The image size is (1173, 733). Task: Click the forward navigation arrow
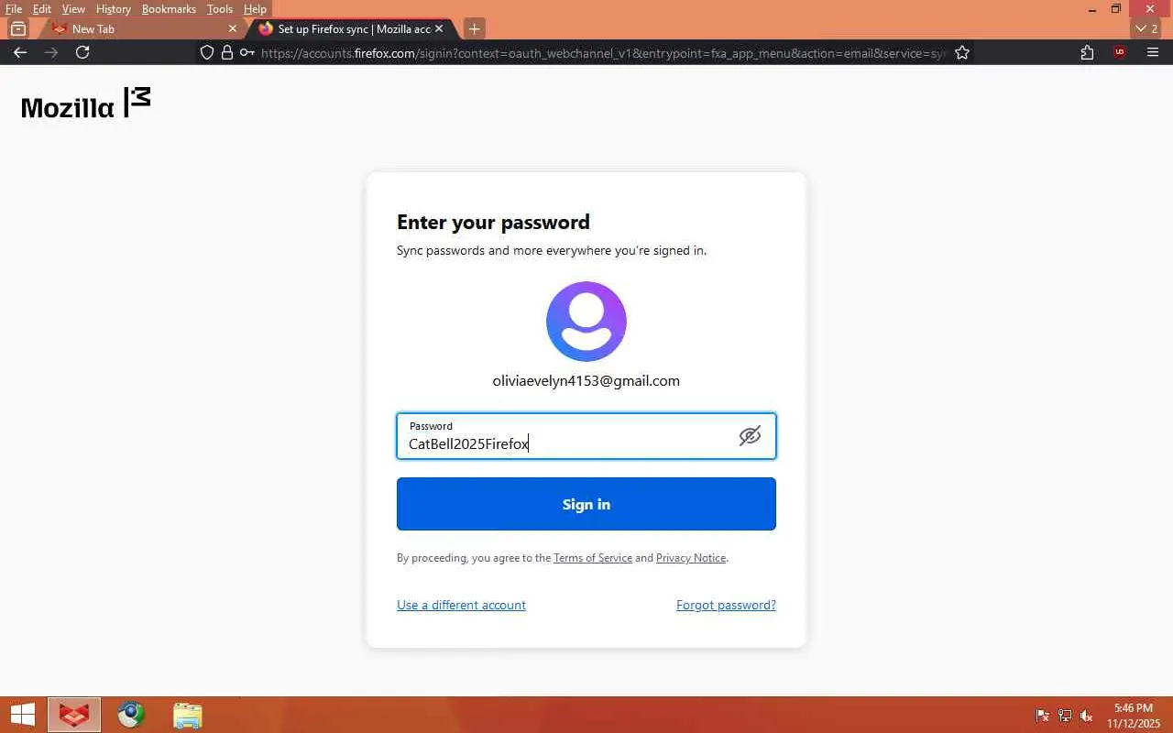point(51,52)
